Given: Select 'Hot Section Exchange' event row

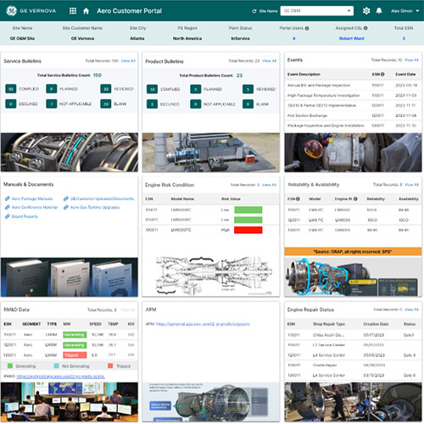Looking at the screenshot, I should pyautogui.click(x=353, y=115).
